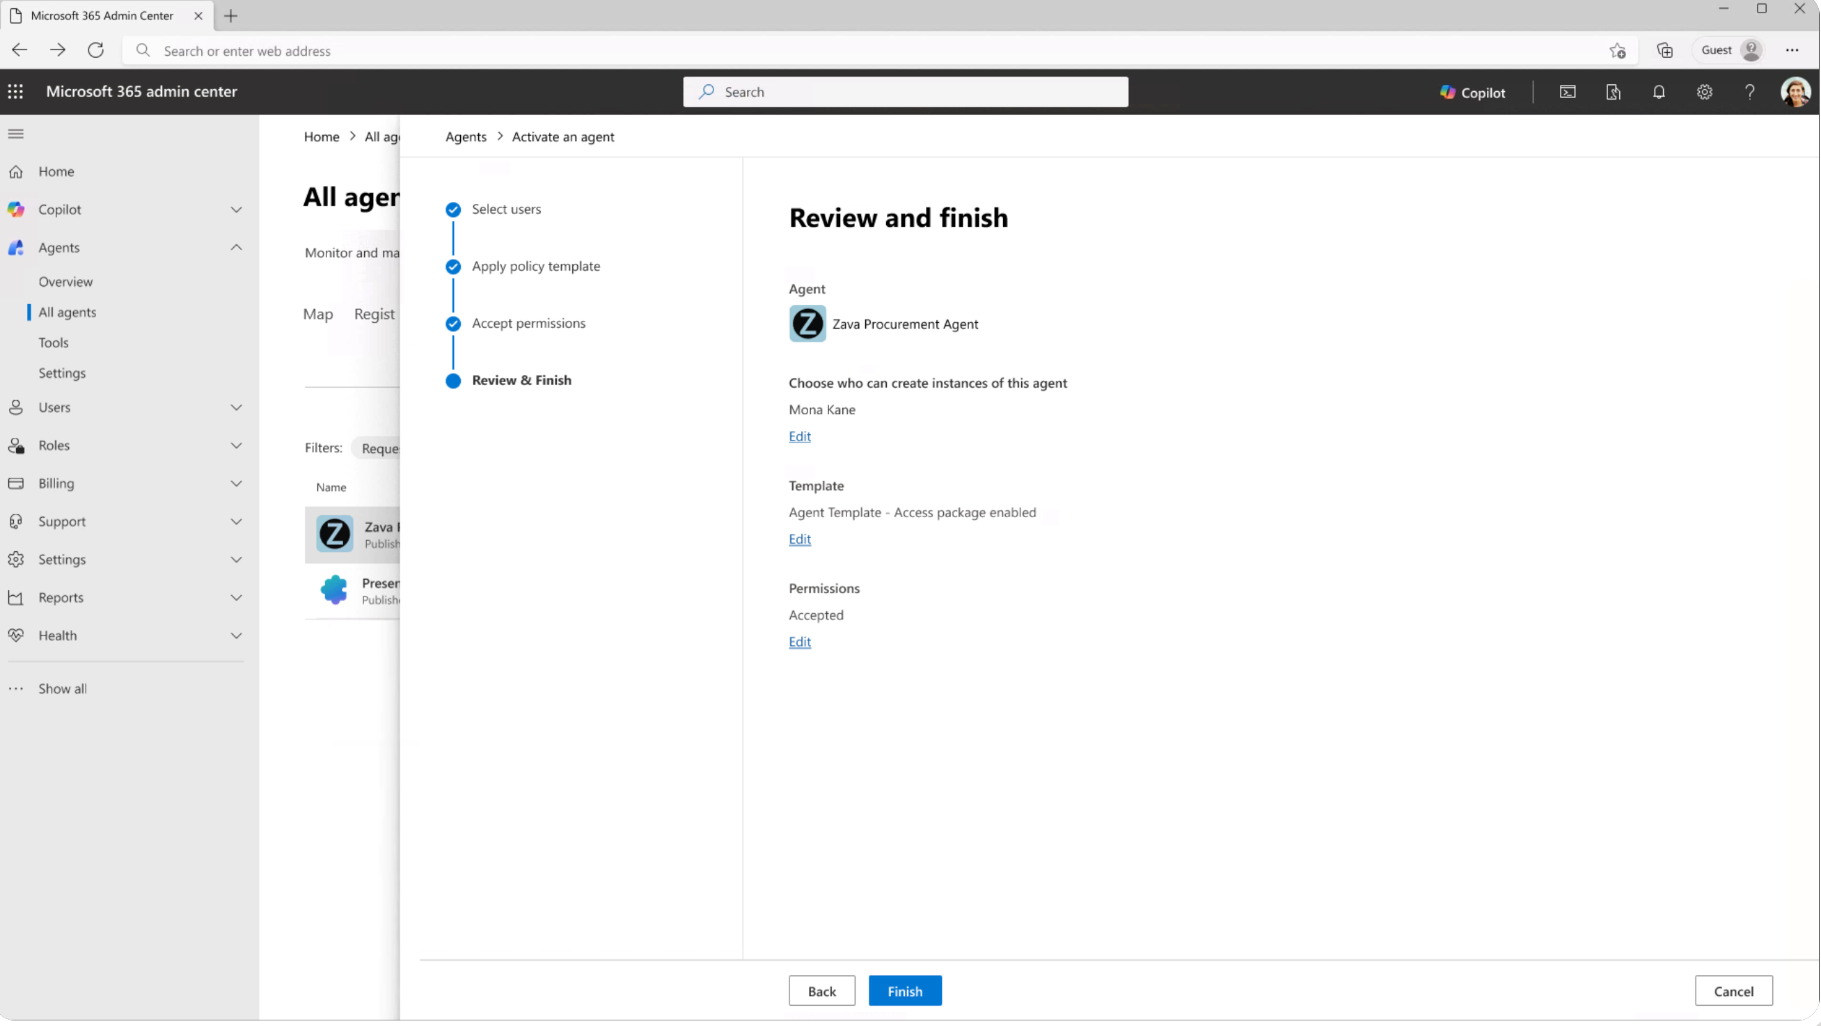The width and height of the screenshot is (1821, 1026).
Task: Select the Microsoft 365 Admin Center browser tab
Action: pos(106,15)
